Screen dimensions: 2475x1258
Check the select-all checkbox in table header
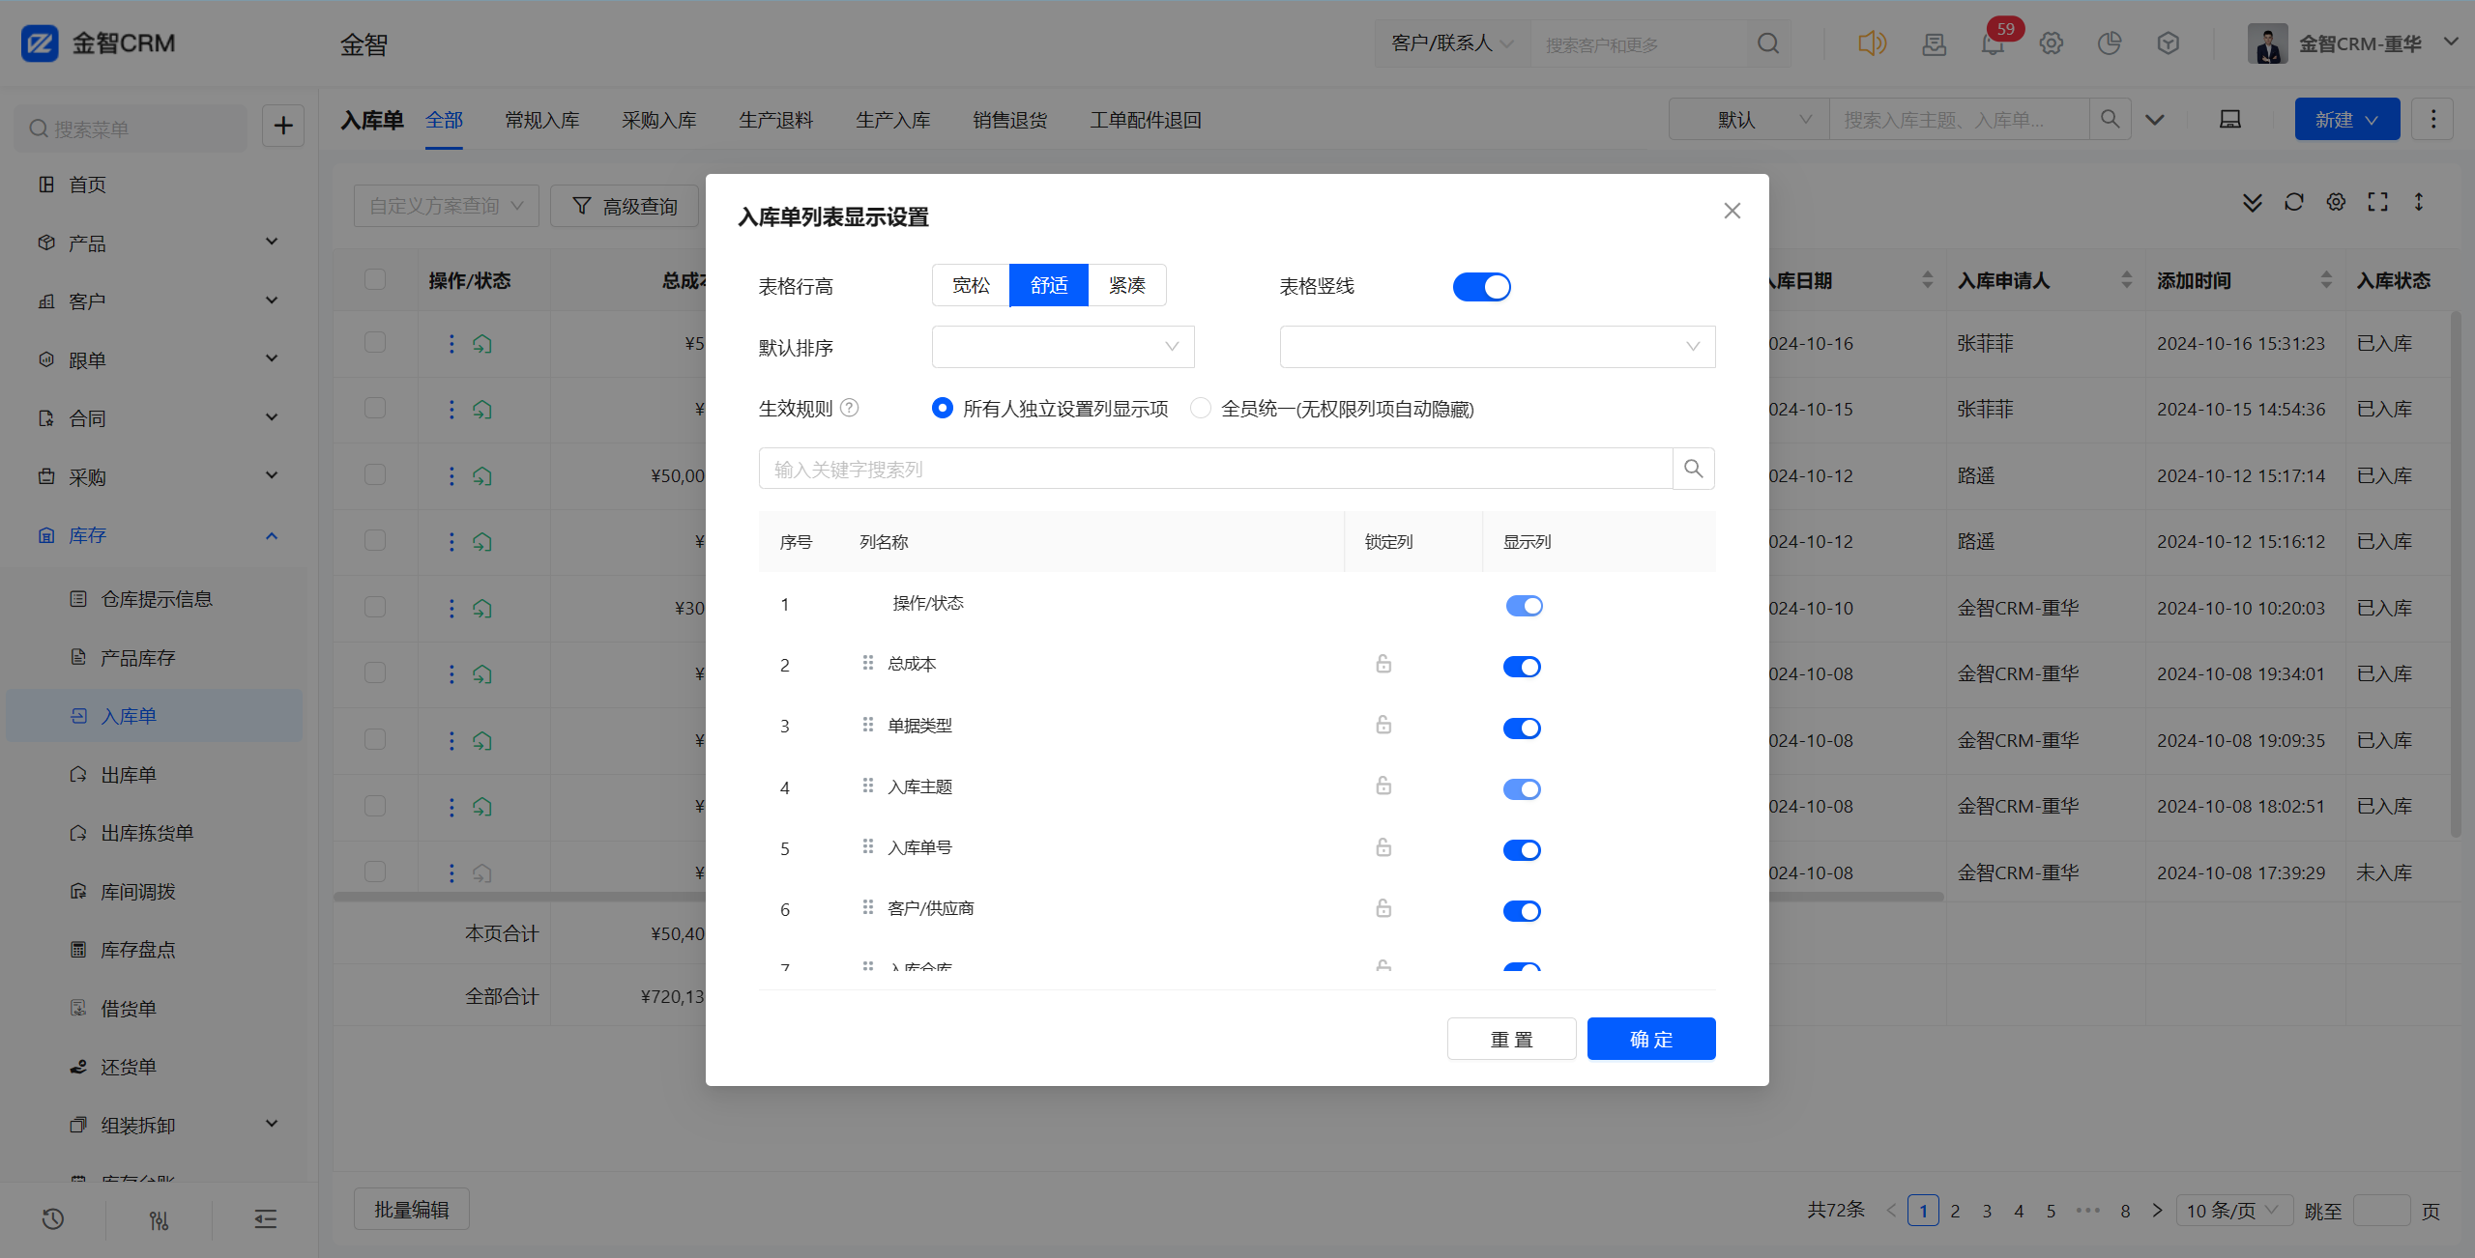(x=375, y=280)
